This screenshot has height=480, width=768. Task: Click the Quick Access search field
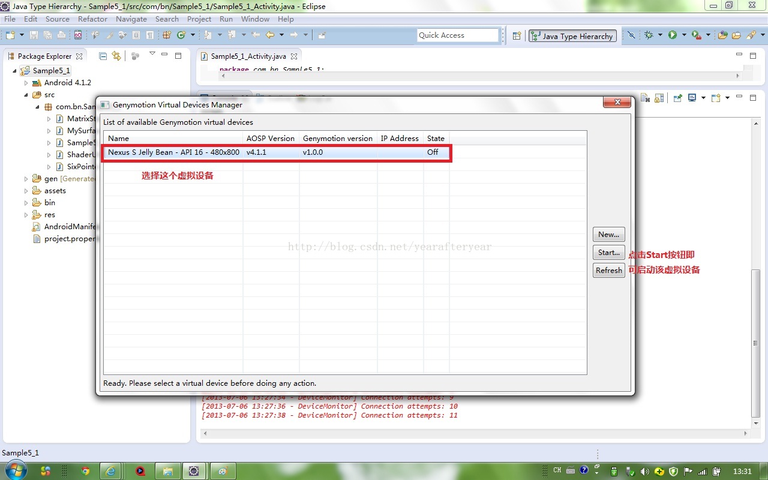point(458,35)
